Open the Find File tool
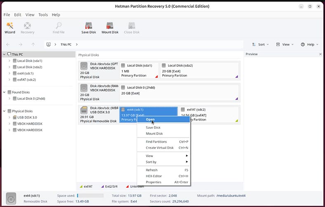Viewport: 325px width, 207px height. [x=59, y=28]
